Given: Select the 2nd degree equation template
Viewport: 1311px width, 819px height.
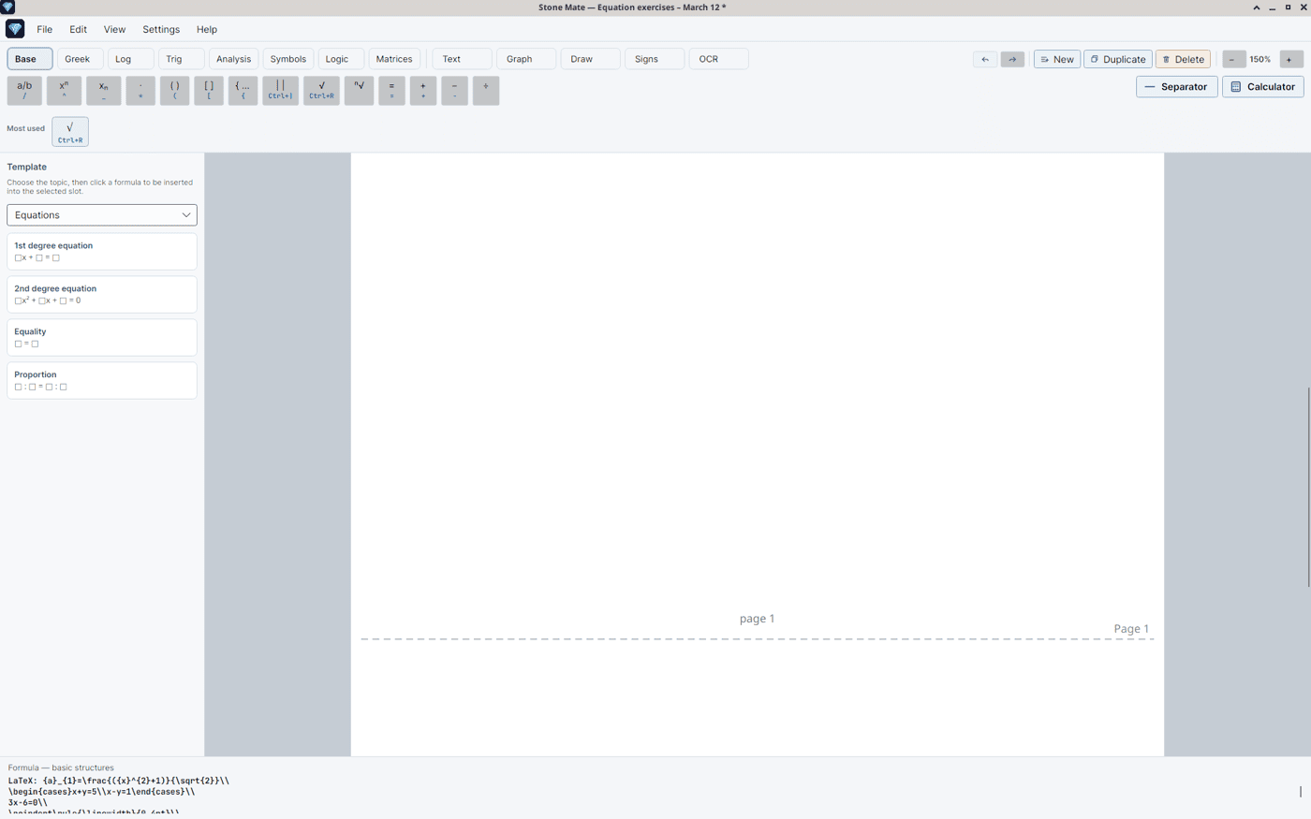Looking at the screenshot, I should click(102, 294).
